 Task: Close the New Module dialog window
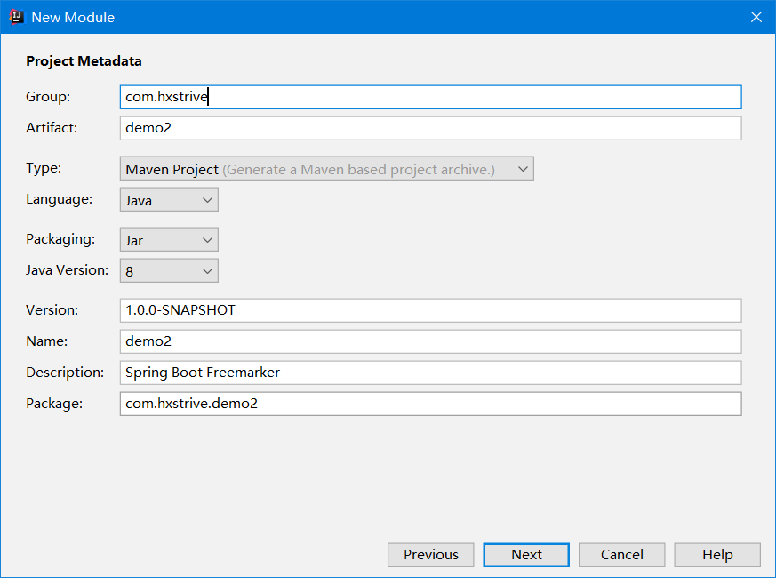(756, 17)
